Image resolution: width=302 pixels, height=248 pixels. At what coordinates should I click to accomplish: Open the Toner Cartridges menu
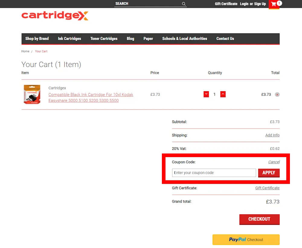coord(104,39)
